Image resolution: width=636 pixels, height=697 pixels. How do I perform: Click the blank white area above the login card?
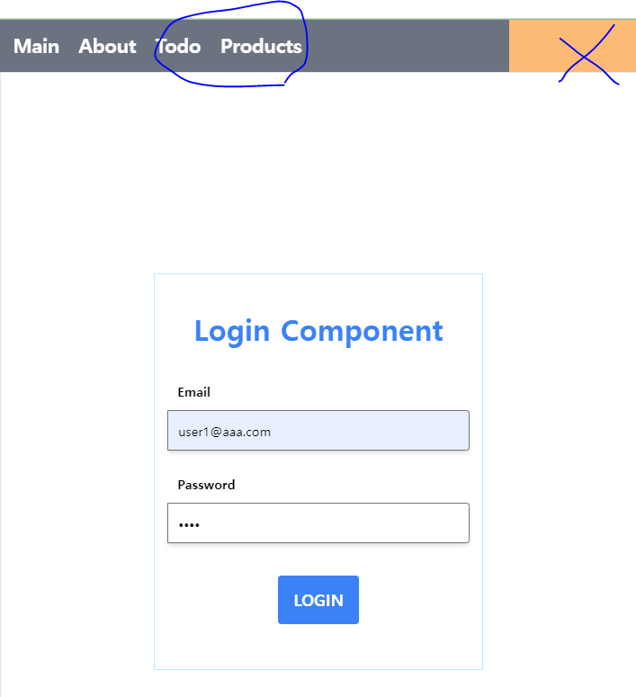(x=318, y=174)
